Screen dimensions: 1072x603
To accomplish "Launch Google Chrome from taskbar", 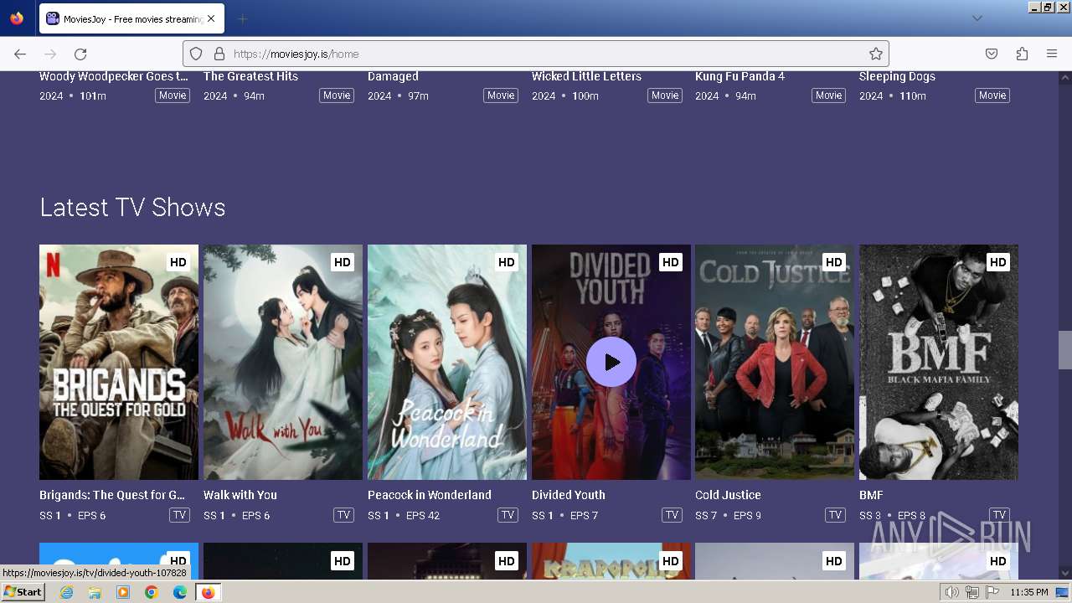I will coord(152,592).
